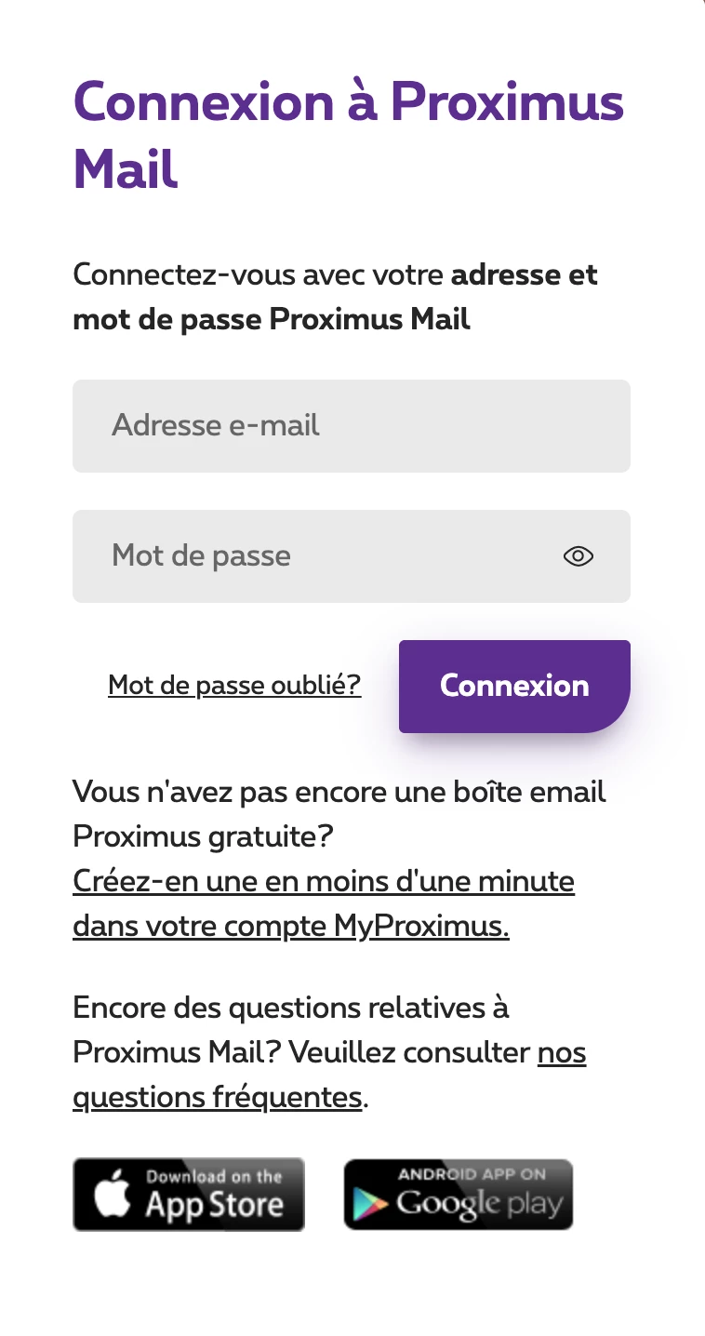This screenshot has height=1336, width=705.
Task: Click the Proximus gratuite? question text
Action: pos(203,836)
